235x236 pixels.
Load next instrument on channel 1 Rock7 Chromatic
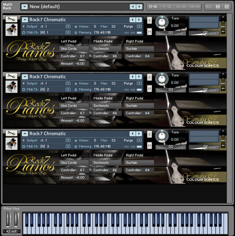pyautogui.click(x=139, y=20)
